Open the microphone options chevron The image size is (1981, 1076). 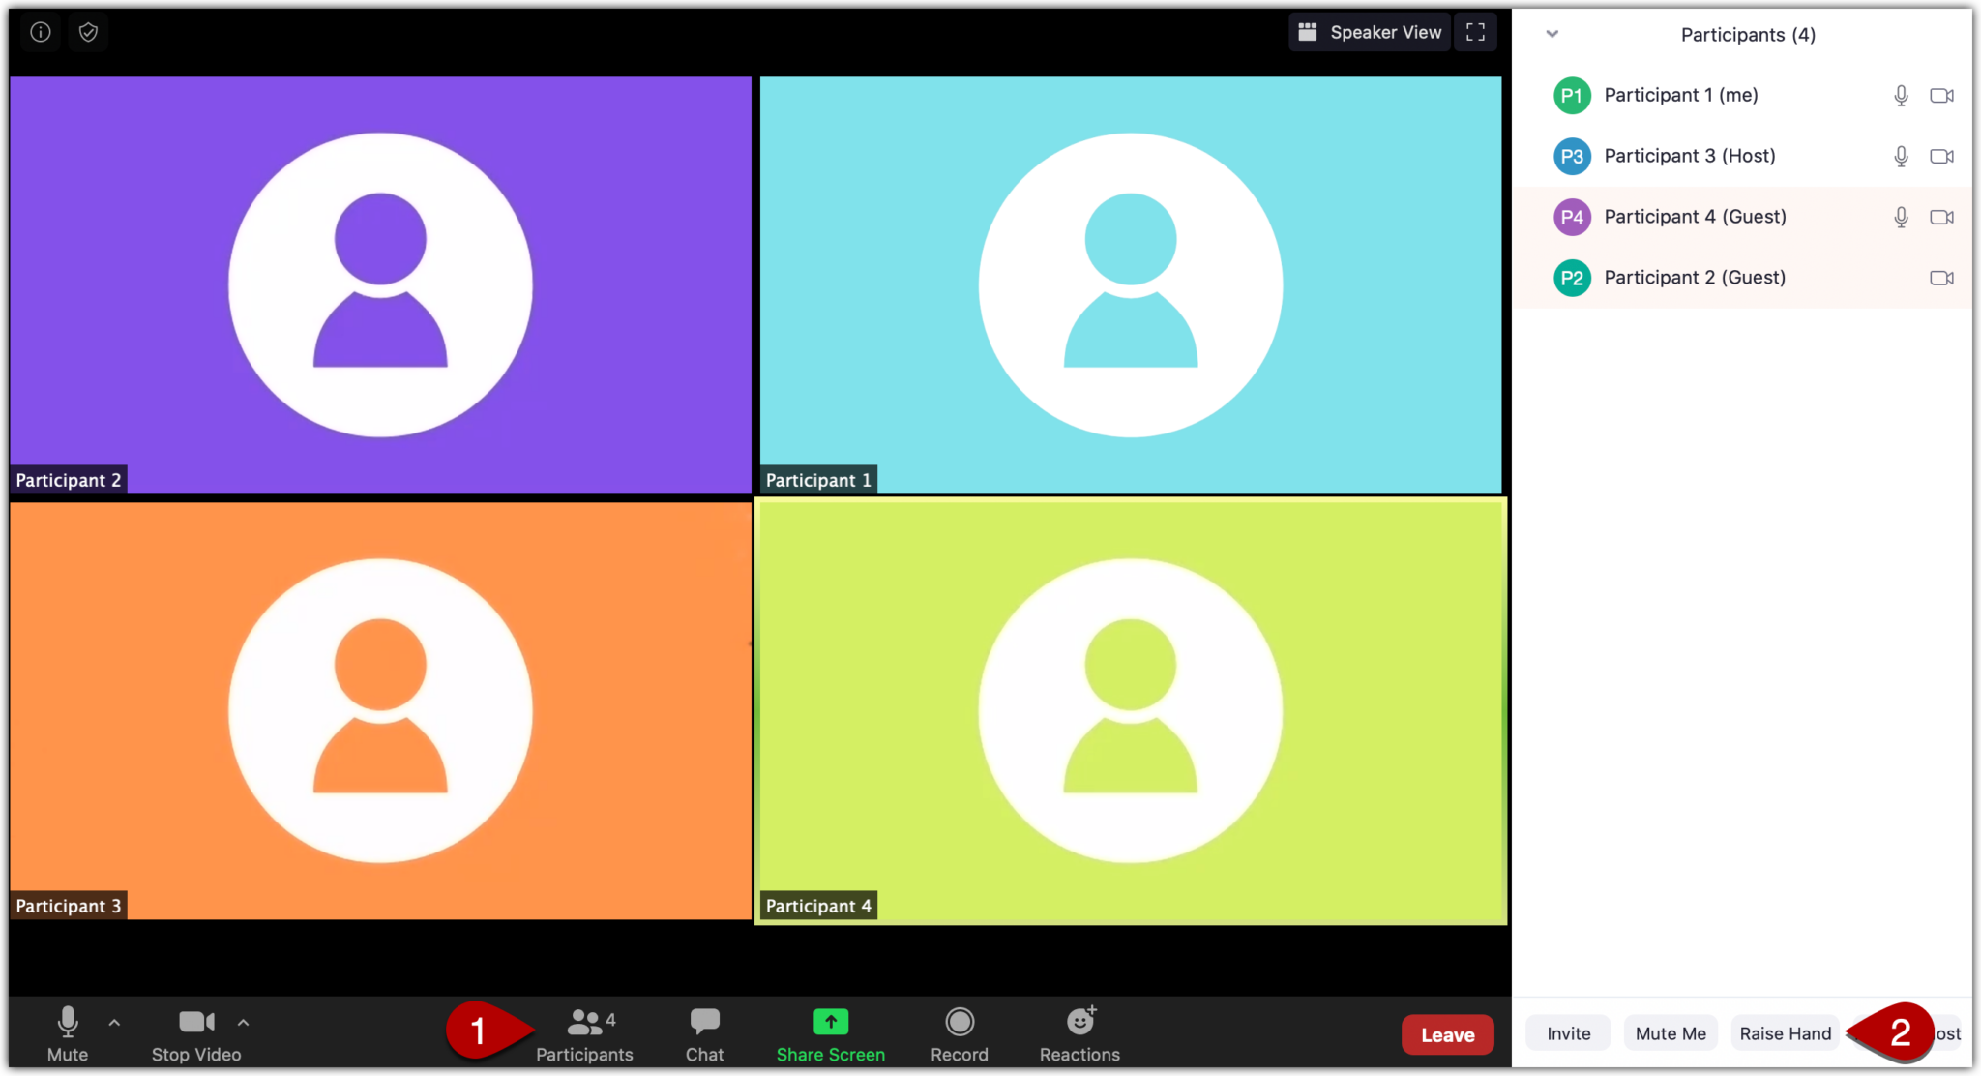pyautogui.click(x=114, y=1022)
